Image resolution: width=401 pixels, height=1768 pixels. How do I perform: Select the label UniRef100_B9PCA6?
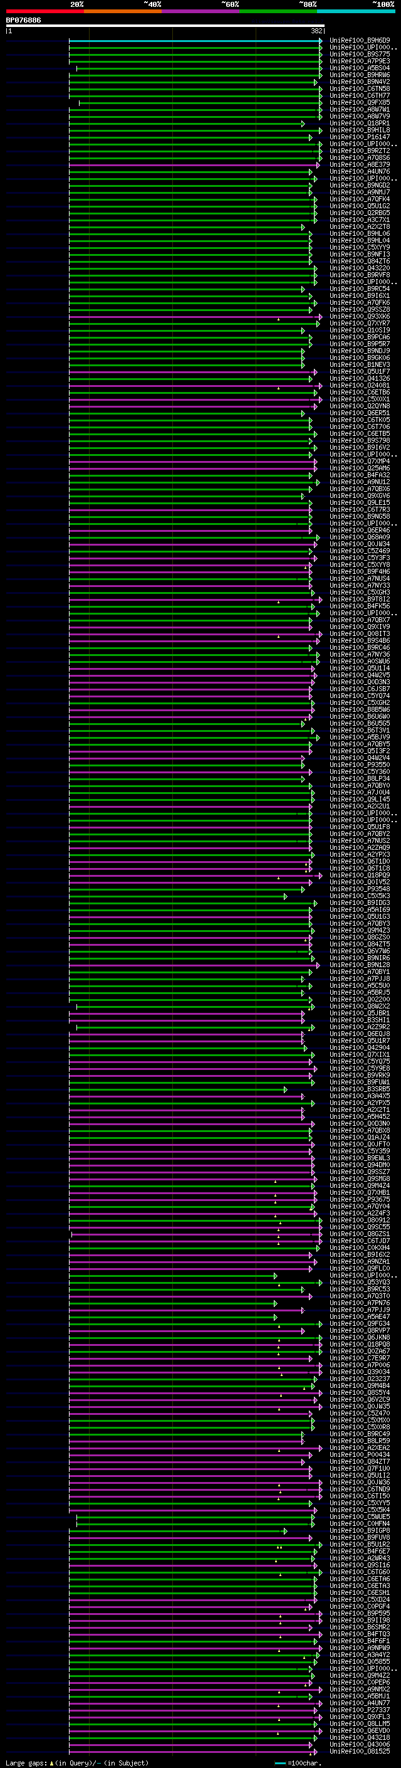click(360, 337)
